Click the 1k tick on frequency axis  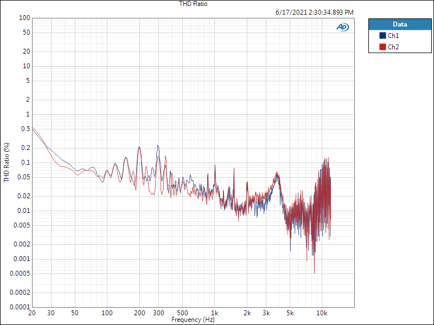click(x=215, y=314)
